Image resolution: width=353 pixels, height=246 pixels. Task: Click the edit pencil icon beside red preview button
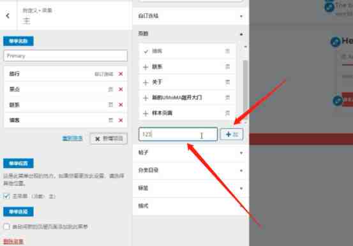coord(338,101)
